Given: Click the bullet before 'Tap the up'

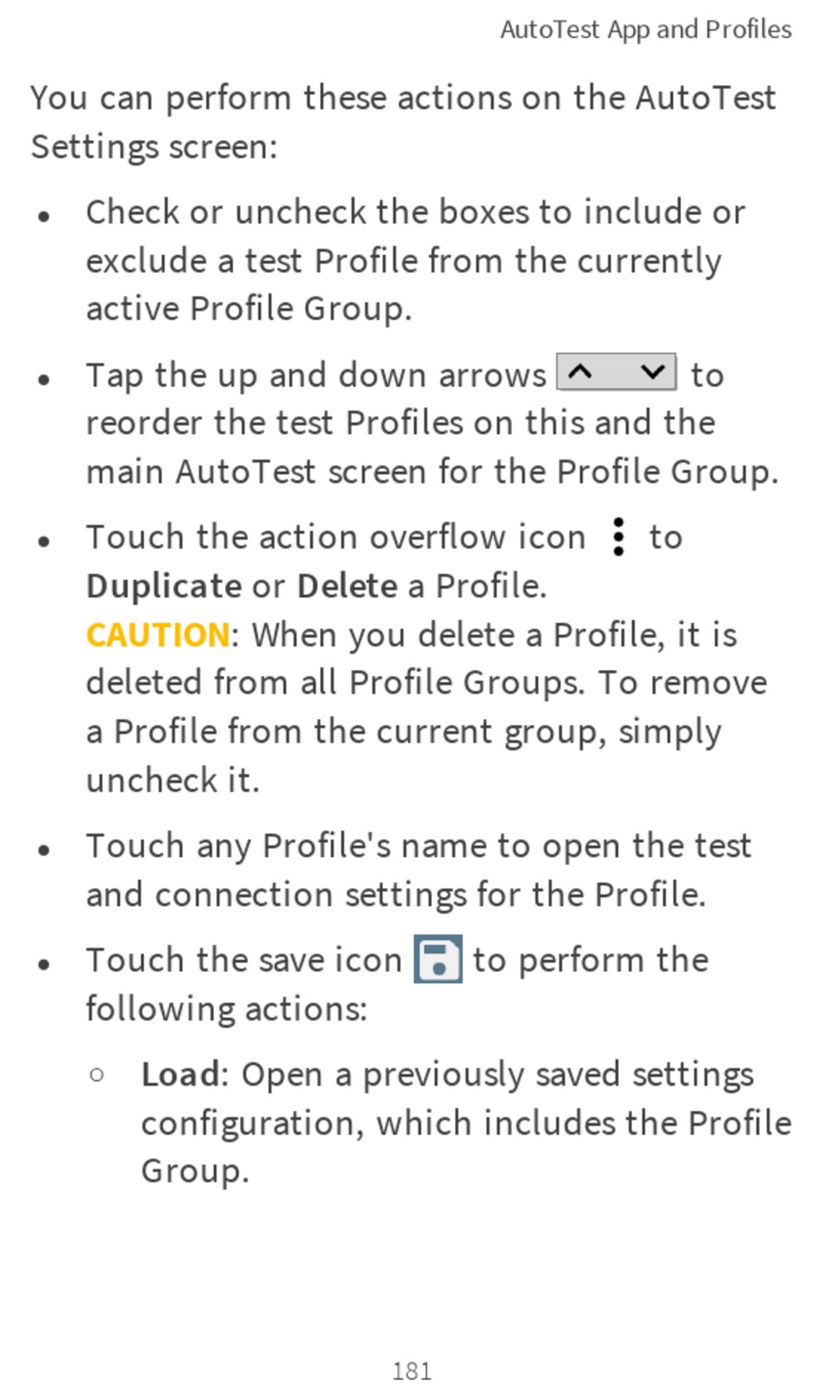Looking at the screenshot, I should [x=44, y=379].
